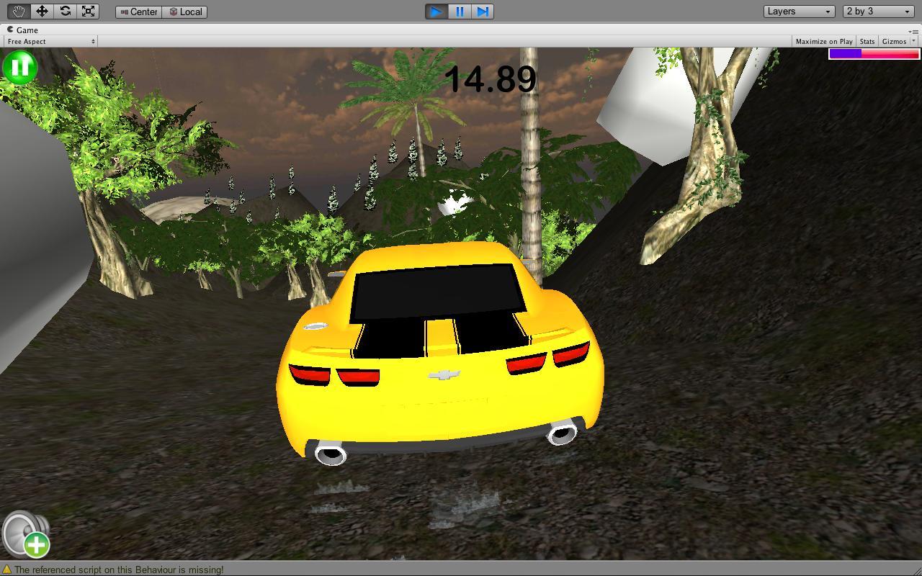This screenshot has height=576, width=922.
Task: Select the Hand tool in the toolbar
Action: 17,11
